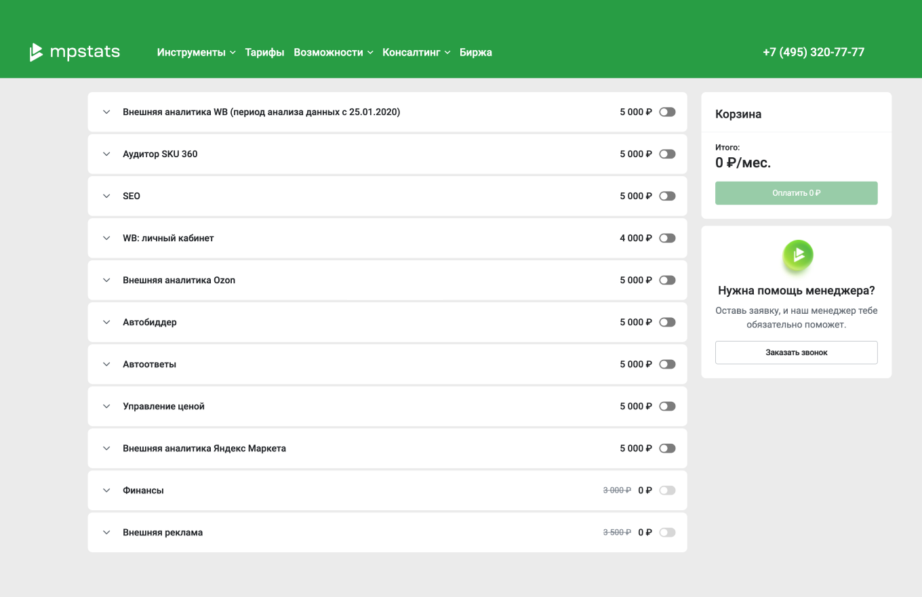Screen dimensions: 922x597
Task: Enable the Внешняя аналитика Ozon toggle
Action: [667, 280]
